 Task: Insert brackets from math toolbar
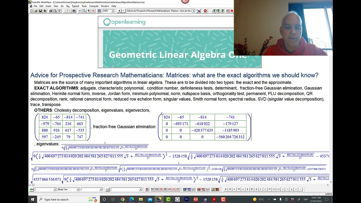pos(157,189)
